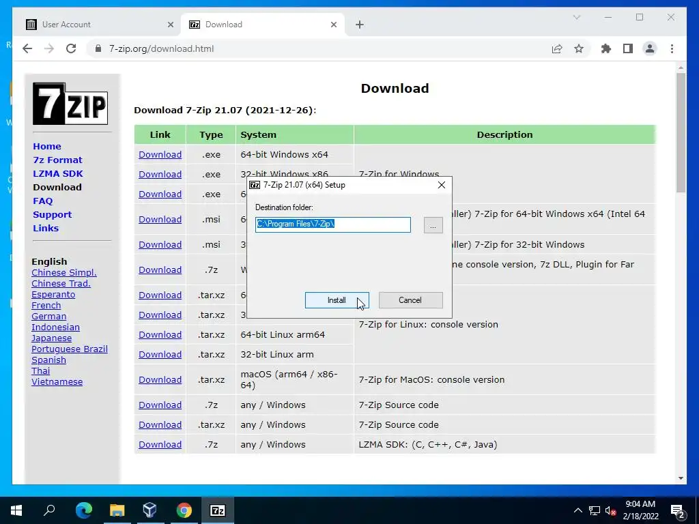The height and width of the screenshot is (524, 699).
Task: Click the 7-Zip logo image
Action: click(x=70, y=104)
